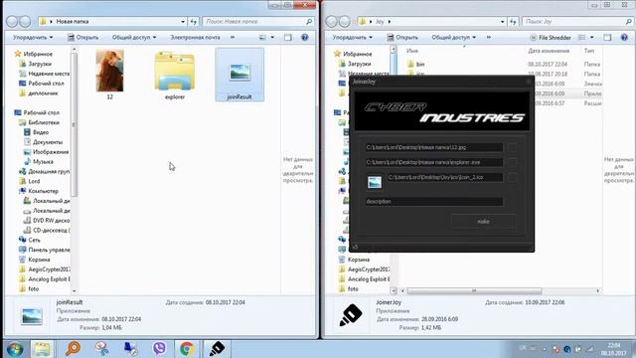Sort by Дата изменения column in Joy window
The image size is (636, 358).
[549, 51]
